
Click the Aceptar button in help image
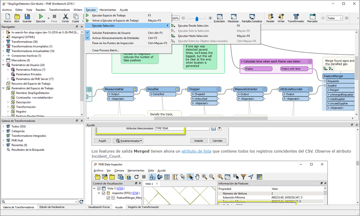tap(199, 141)
